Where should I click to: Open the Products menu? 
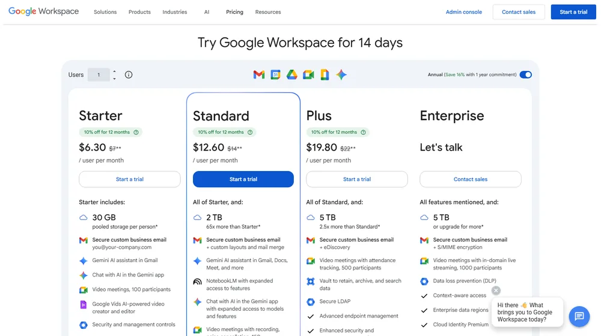pos(139,12)
